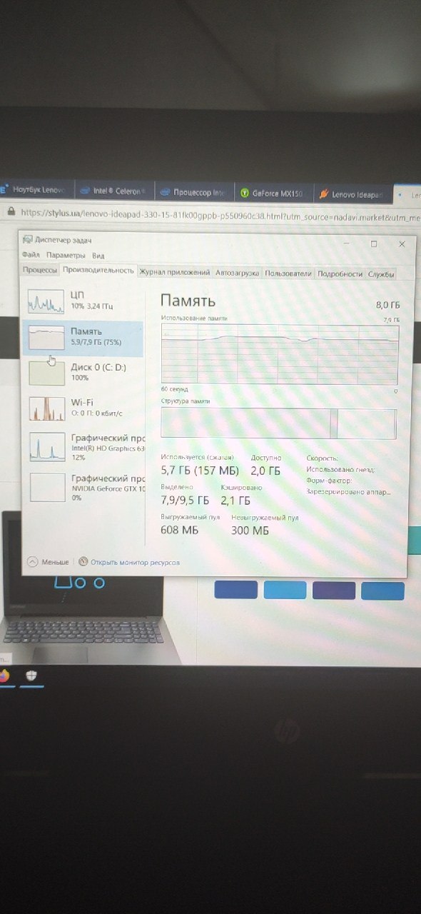Click the 5,7 ГБ (157 МБ) value
The image size is (421, 914).
tap(200, 471)
